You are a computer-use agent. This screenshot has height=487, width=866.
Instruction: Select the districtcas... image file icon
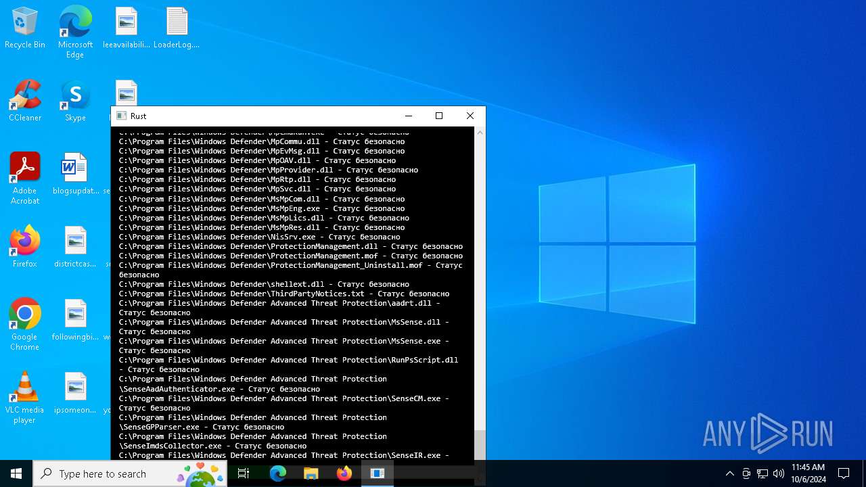(x=75, y=247)
